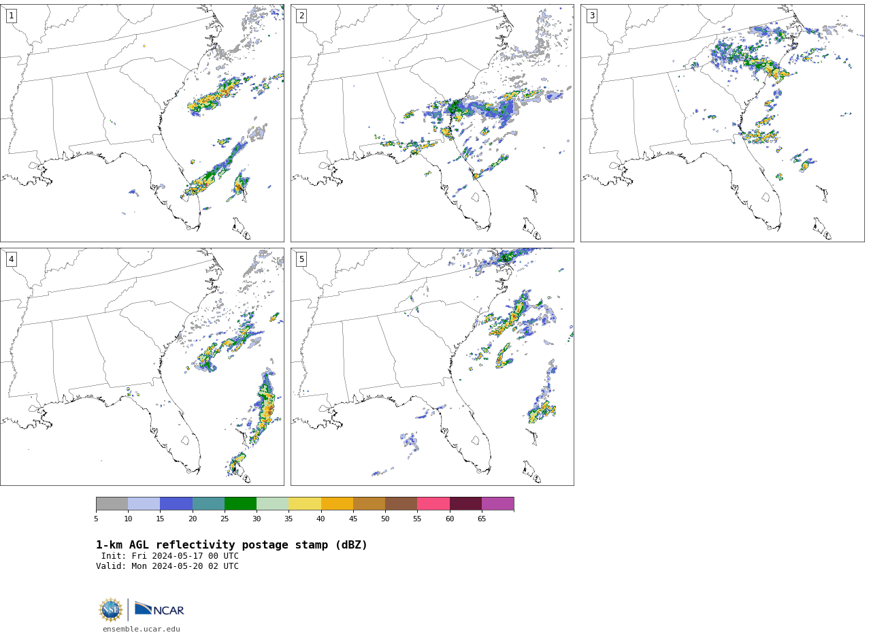The width and height of the screenshot is (871, 637).
Task: Click the panel number 1 label
Action: [x=11, y=16]
